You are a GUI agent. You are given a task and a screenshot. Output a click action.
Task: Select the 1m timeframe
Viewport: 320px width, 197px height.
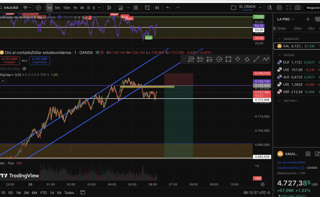(49, 8)
